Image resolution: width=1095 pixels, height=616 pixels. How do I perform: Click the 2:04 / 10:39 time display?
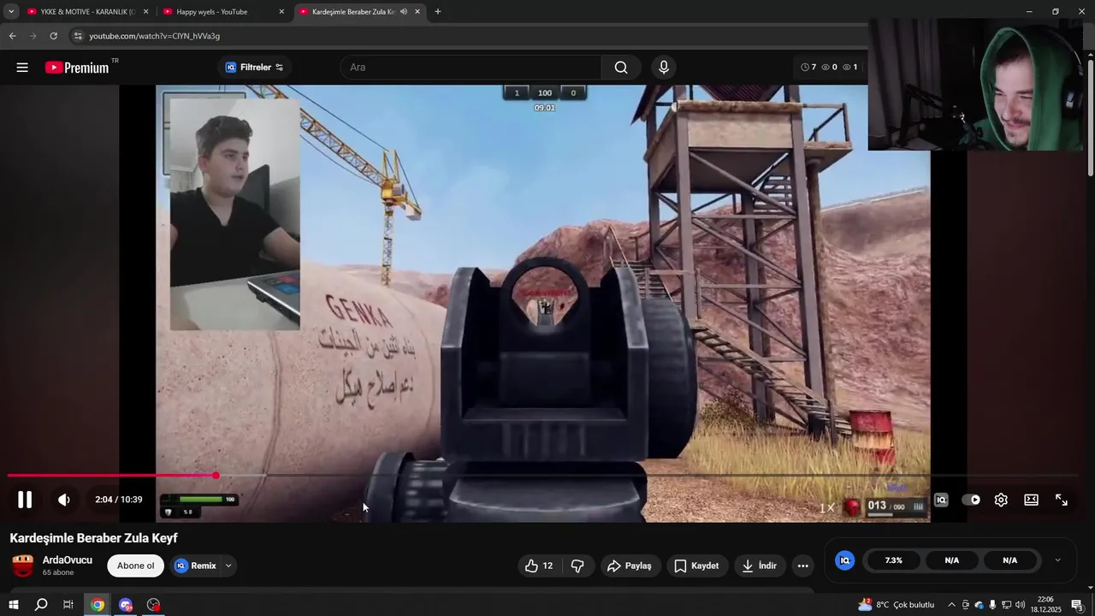[x=119, y=500]
